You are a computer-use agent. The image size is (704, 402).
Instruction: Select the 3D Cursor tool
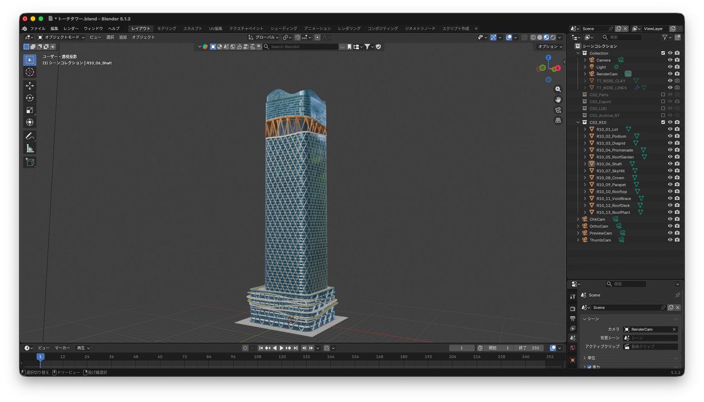click(x=29, y=72)
